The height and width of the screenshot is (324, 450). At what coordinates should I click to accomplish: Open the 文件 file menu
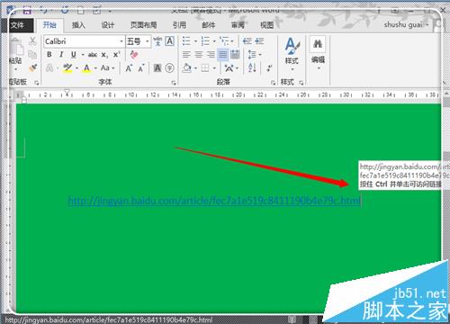click(17, 25)
